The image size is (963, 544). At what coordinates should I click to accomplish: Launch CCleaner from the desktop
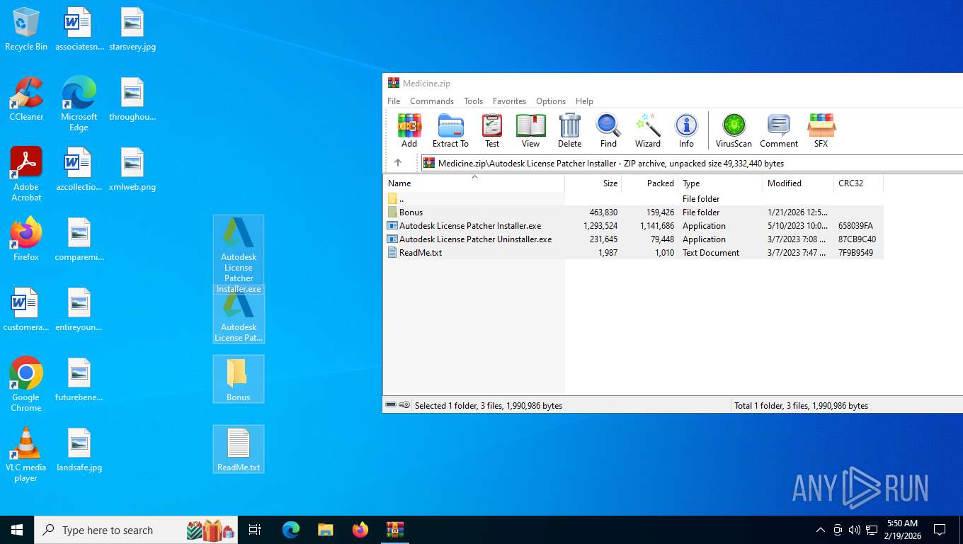click(26, 99)
